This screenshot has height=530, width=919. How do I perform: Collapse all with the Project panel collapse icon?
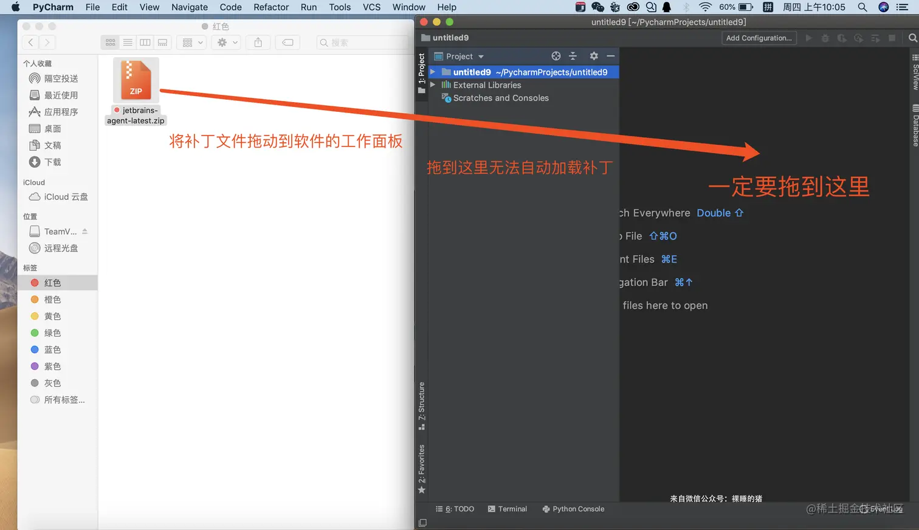pyautogui.click(x=573, y=56)
